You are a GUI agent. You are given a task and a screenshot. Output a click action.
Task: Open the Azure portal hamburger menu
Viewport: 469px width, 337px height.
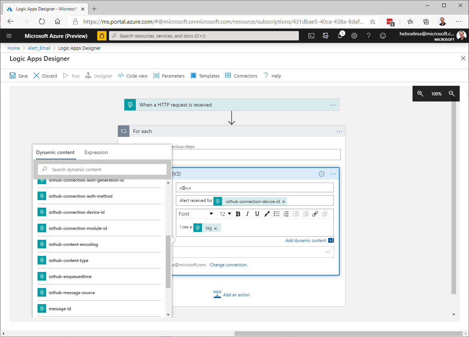click(x=9, y=36)
